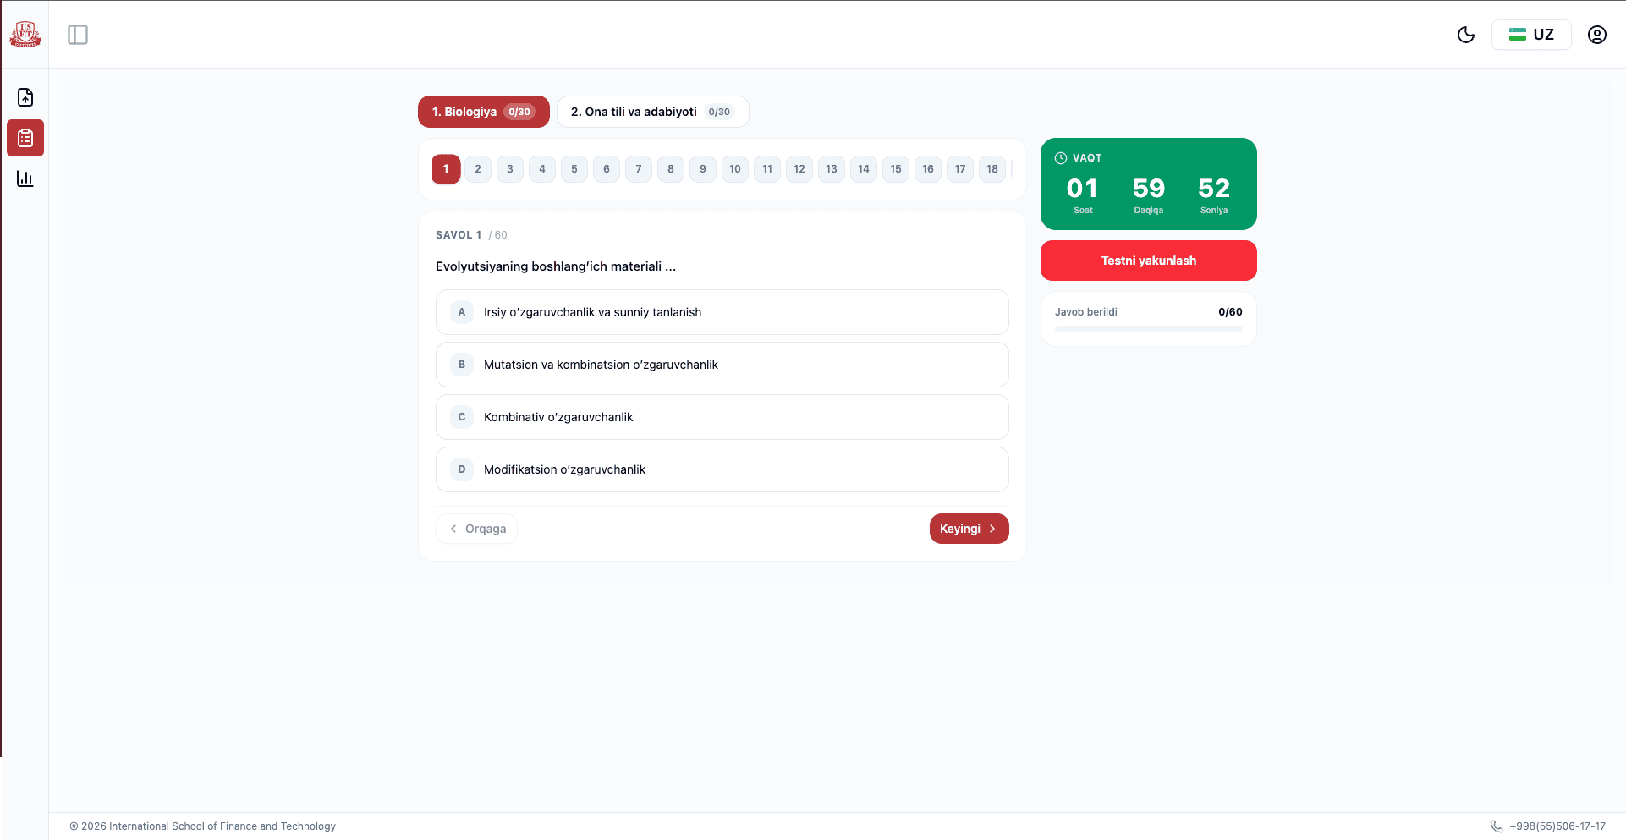This screenshot has height=840, width=1626.
Task: Switch to dark mode moon icon
Action: coord(1466,35)
